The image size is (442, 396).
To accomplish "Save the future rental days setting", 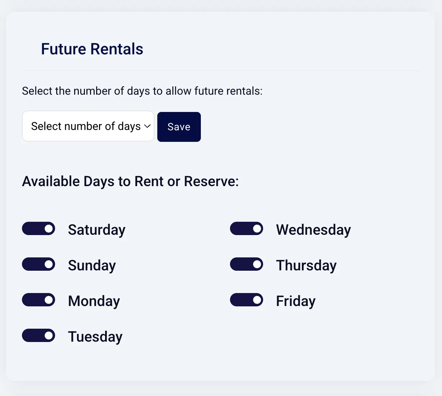I will [179, 127].
